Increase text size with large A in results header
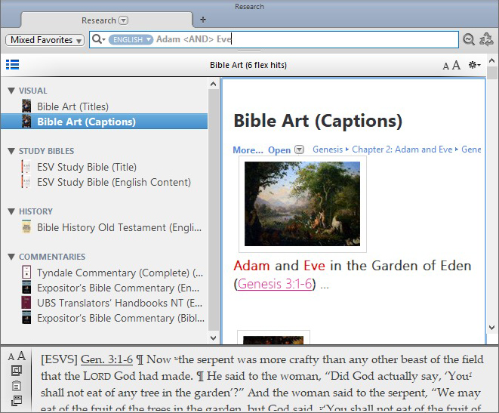Screen dimensions: 499x413 tap(456, 65)
